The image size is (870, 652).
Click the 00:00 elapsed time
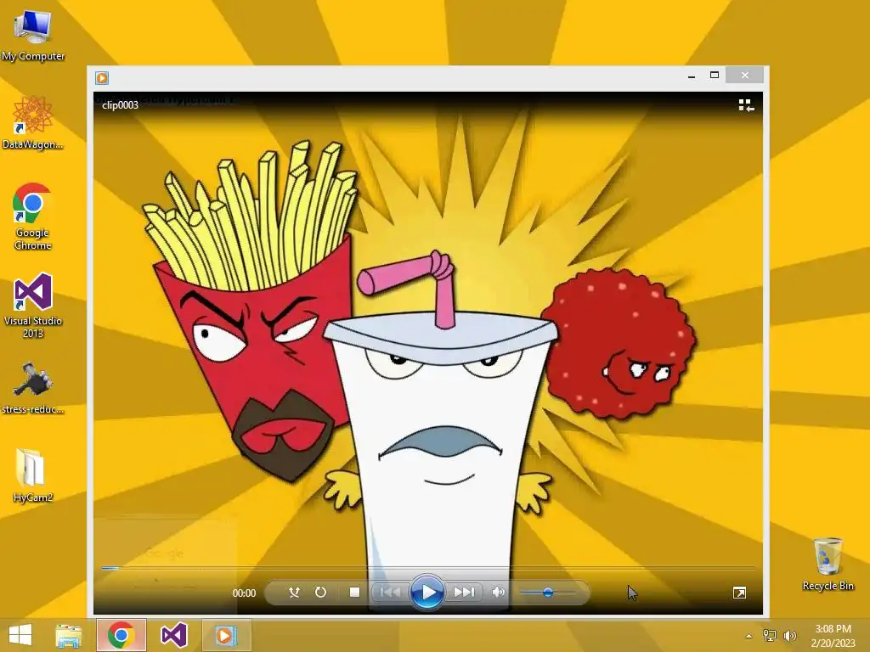click(x=244, y=593)
